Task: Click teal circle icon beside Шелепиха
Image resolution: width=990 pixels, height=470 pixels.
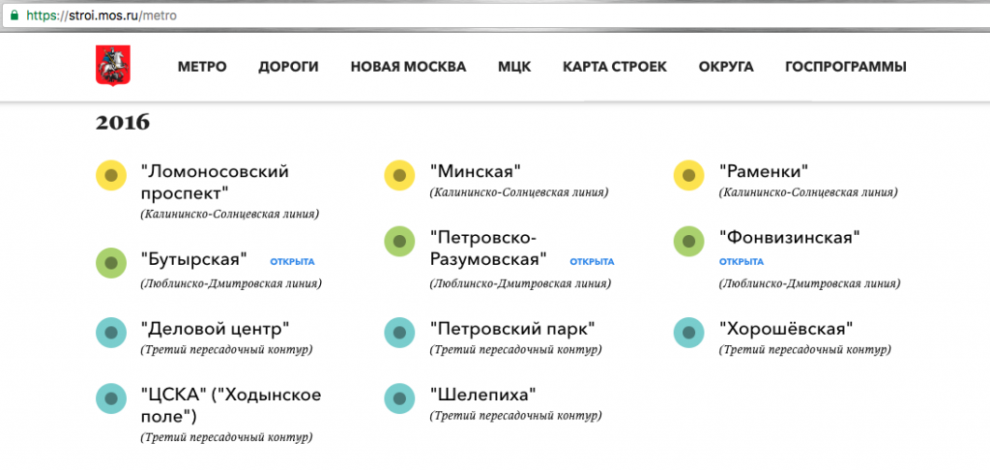Action: tap(399, 398)
